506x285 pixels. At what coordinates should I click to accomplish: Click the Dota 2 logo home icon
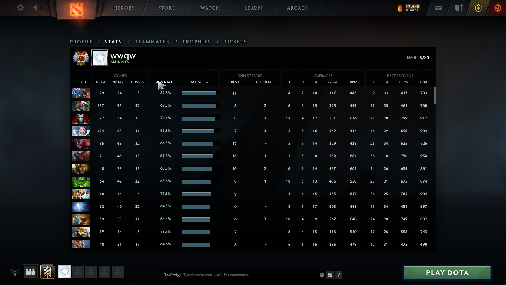pyautogui.click(x=76, y=9)
